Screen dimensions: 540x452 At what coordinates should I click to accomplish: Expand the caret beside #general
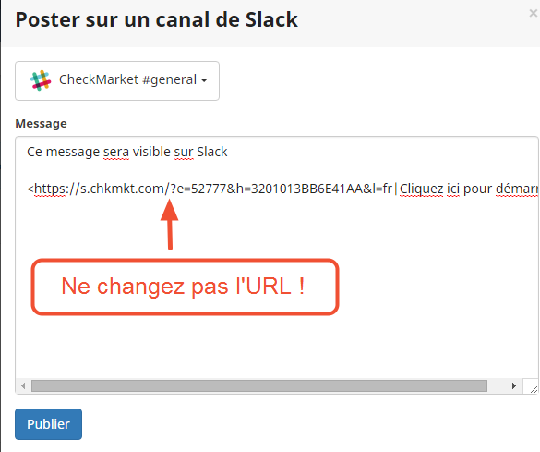click(x=204, y=80)
